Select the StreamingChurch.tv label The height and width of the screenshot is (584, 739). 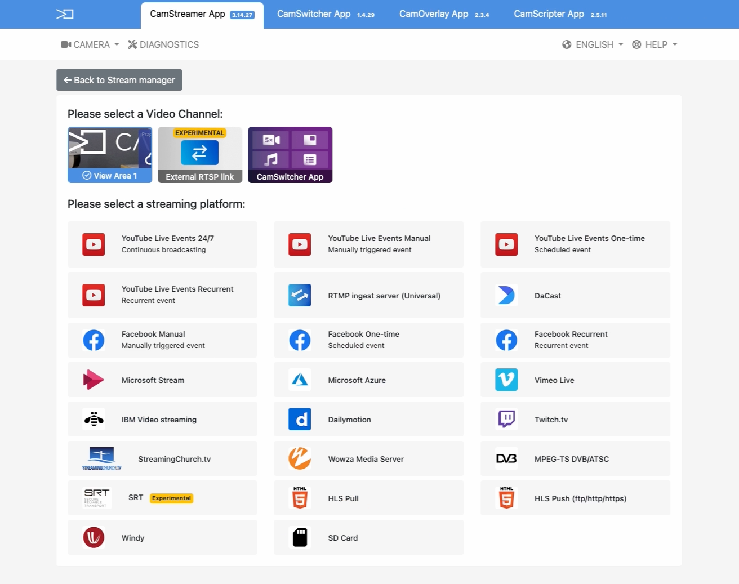[x=175, y=459]
